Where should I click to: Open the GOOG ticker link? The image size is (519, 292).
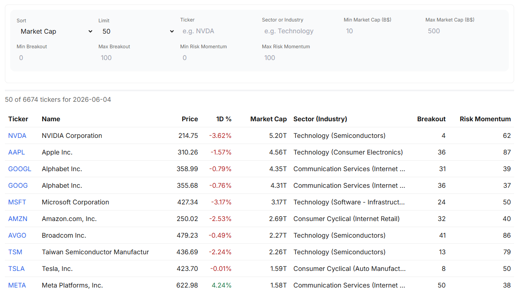click(x=18, y=185)
